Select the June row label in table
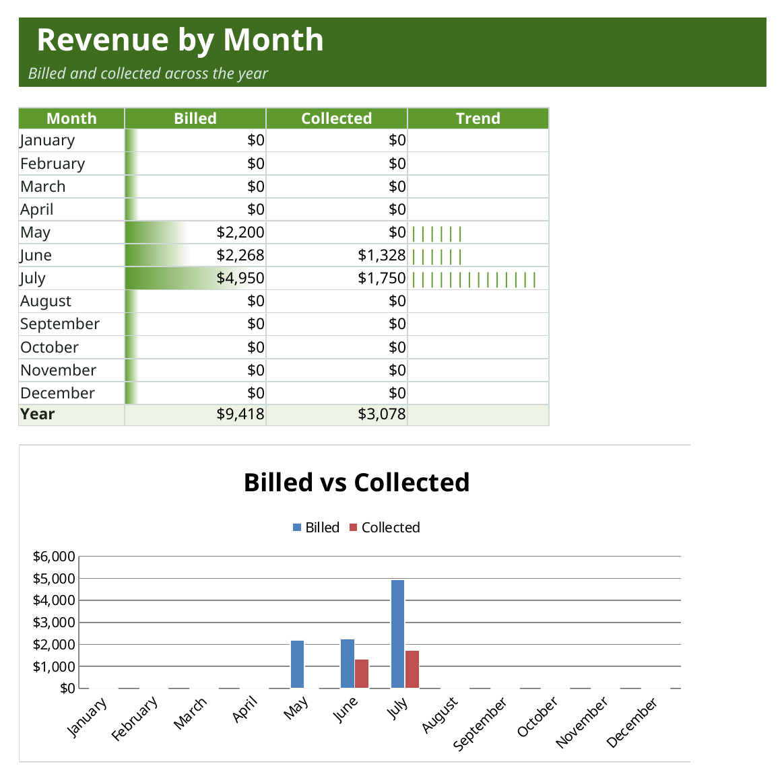Image resolution: width=784 pixels, height=780 pixels. [x=36, y=255]
